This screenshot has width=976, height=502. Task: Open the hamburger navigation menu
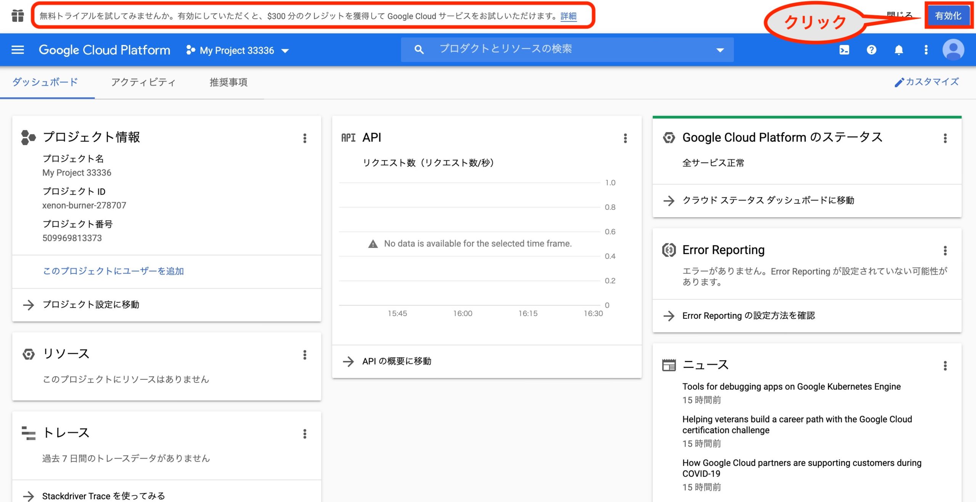click(x=18, y=50)
